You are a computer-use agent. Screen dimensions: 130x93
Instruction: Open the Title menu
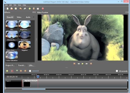point(15,5)
